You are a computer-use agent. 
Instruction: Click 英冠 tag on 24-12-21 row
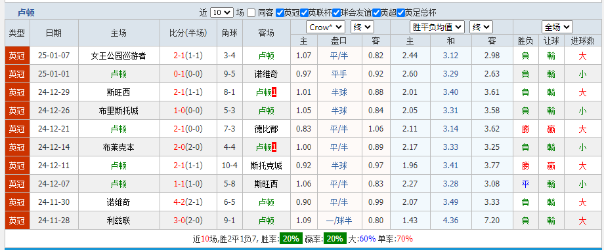17,129
